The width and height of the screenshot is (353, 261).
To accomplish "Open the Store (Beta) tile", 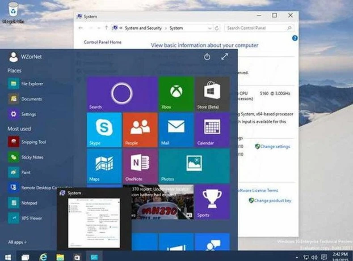I will 212,94.
